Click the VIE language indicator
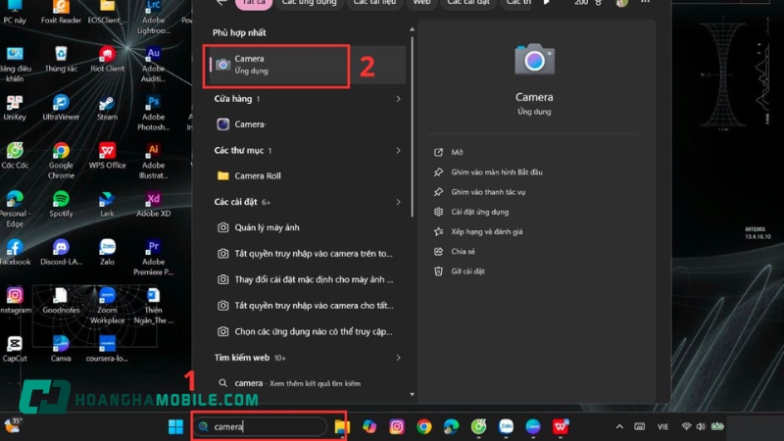Screen dimensions: 784x441 pos(663,426)
